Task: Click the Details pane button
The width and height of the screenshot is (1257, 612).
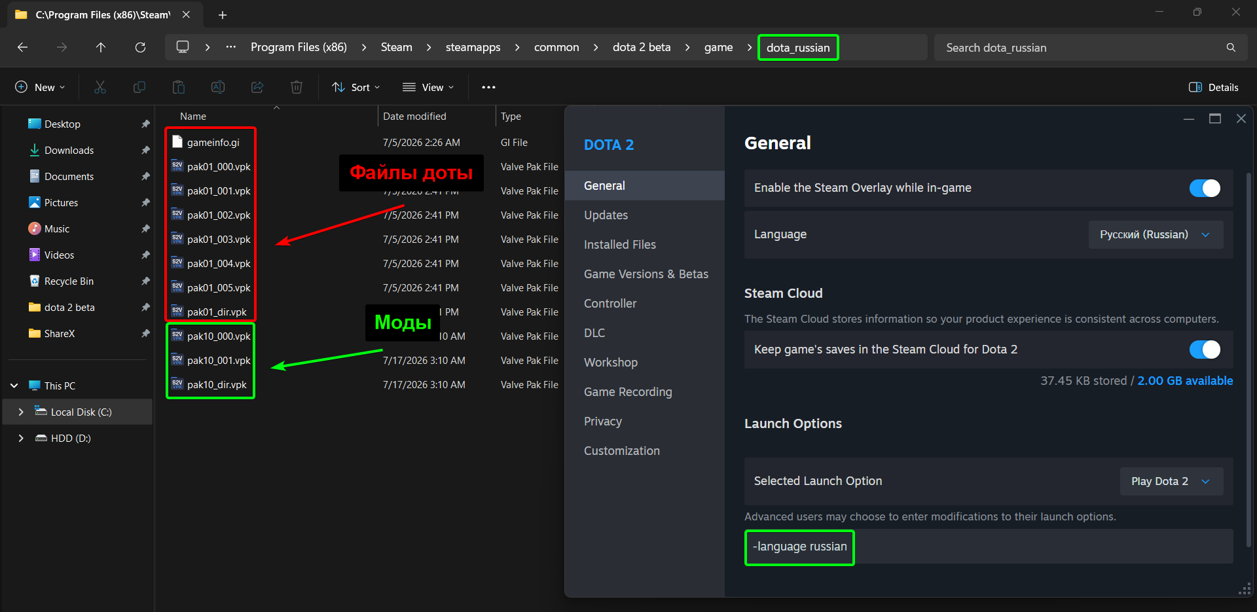Action: point(1213,87)
